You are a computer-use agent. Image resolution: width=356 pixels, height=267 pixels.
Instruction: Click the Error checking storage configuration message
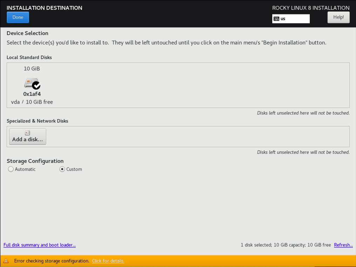pyautogui.click(x=52, y=261)
